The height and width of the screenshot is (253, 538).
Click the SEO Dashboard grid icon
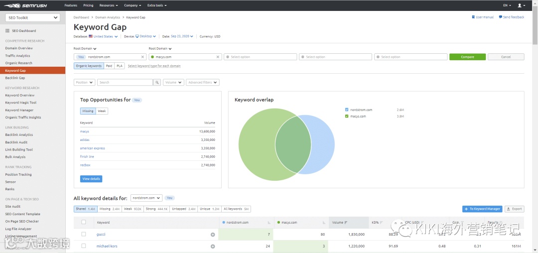[x=7, y=31]
